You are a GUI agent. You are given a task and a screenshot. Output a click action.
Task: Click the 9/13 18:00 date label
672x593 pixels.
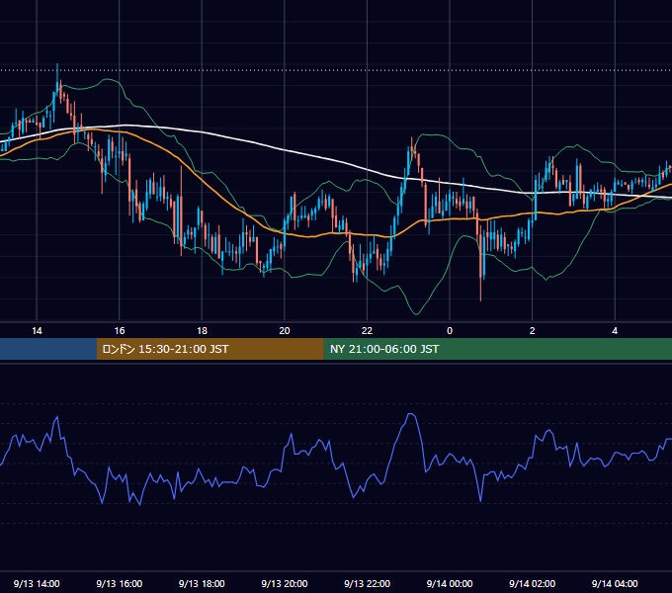(x=202, y=583)
